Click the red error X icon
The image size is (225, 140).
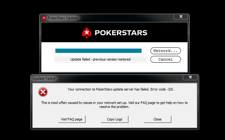point(43,92)
